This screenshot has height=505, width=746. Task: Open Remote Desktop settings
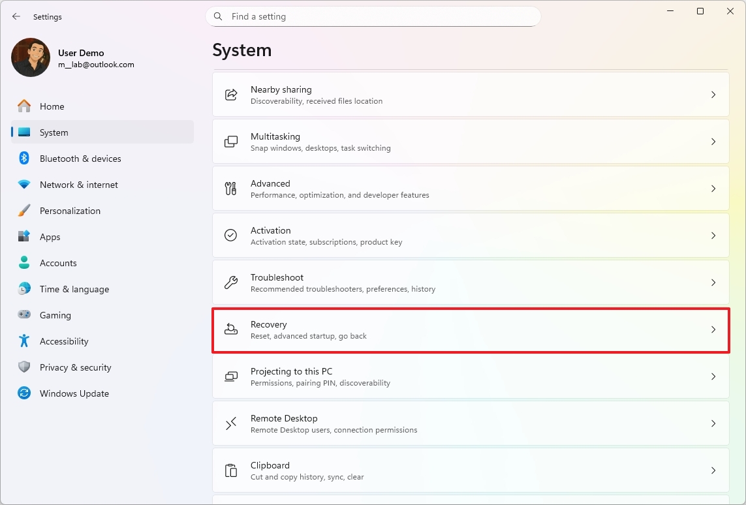(470, 423)
